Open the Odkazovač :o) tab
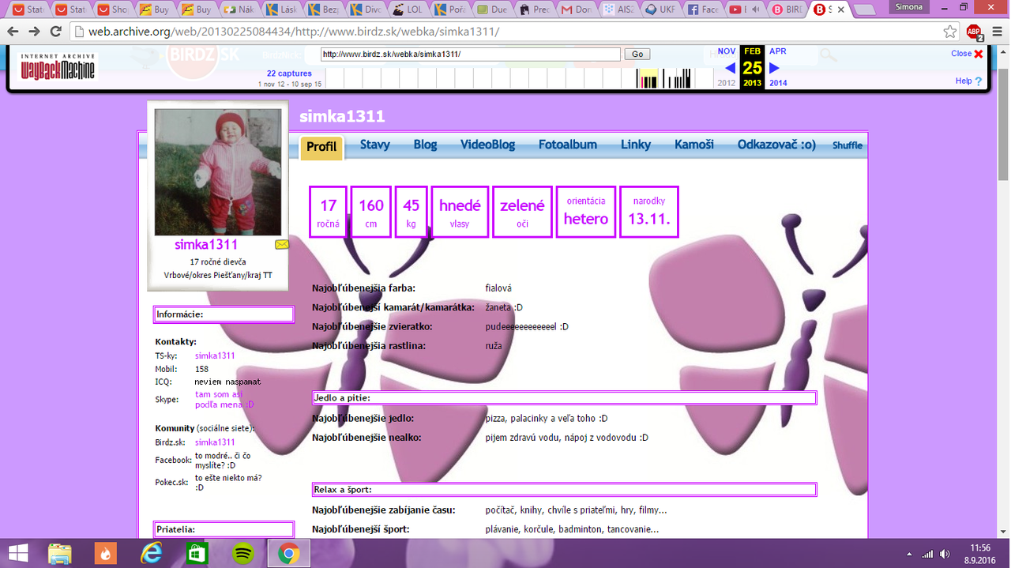The image size is (1011, 568). coord(776,145)
